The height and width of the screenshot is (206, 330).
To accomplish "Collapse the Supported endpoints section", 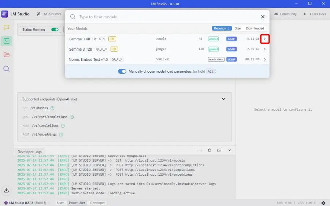I will click(223, 99).
